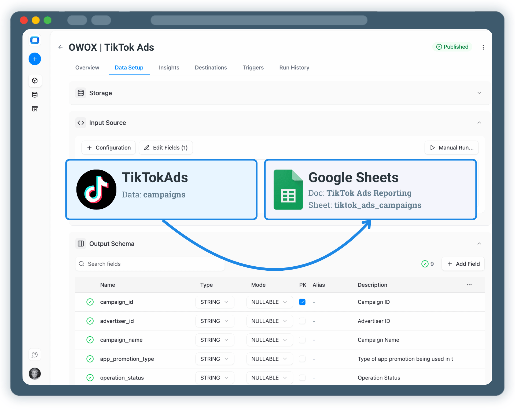
Task: Open the Run History tab
Action: coord(294,68)
